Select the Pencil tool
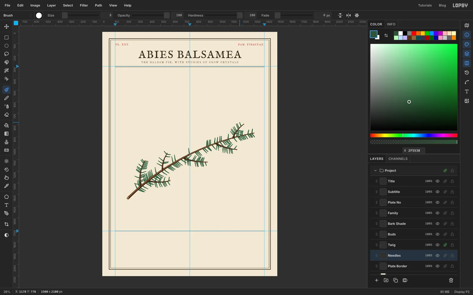Screen dimensions: 473x295 7,98
